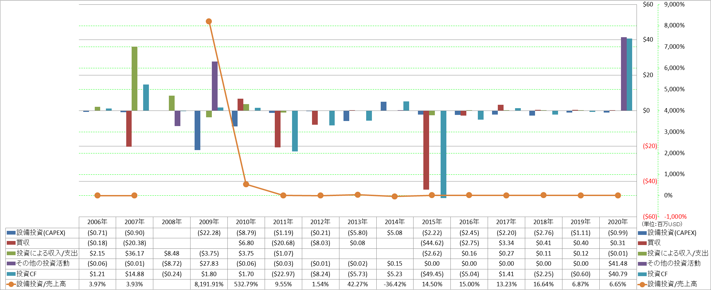Click the 9,000% secondary axis label
The height and width of the screenshot is (290, 711).
(674, 4)
